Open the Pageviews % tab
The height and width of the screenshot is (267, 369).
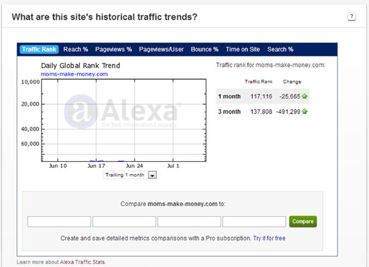[x=113, y=50]
